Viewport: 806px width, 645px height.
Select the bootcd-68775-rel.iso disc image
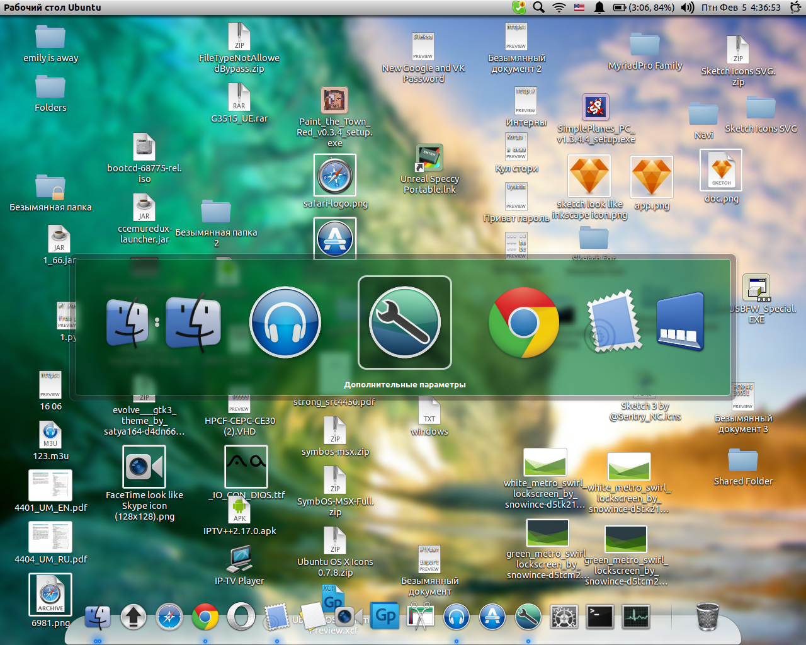tap(144, 147)
